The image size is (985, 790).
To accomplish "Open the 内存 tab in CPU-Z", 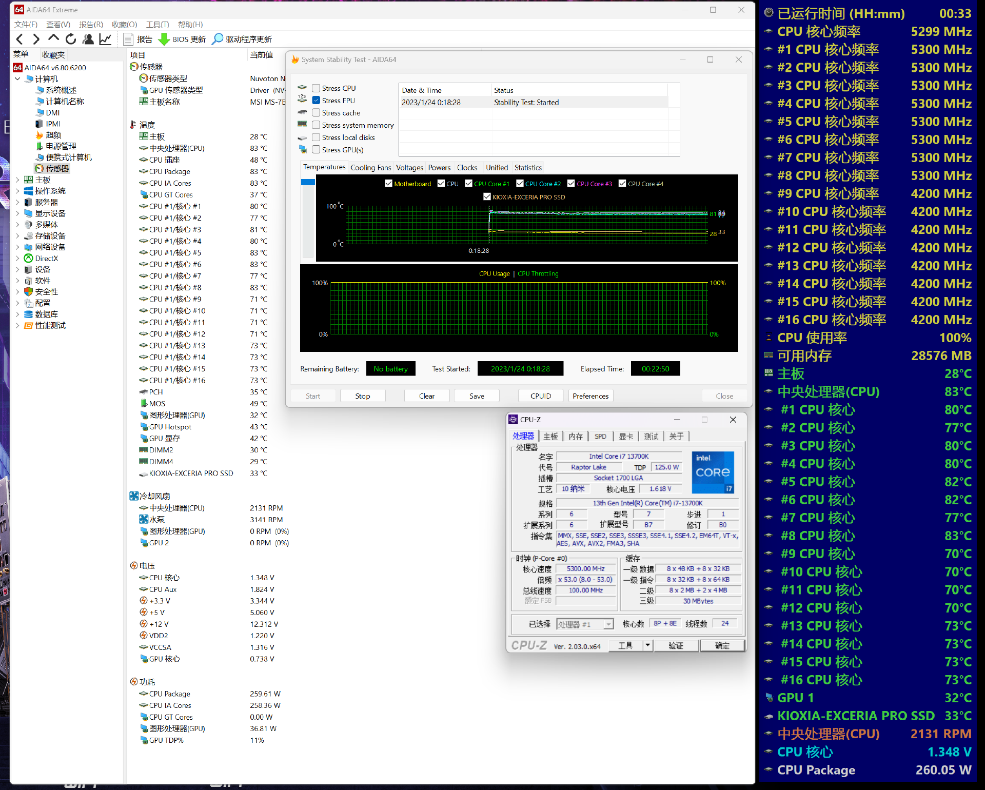I will click(576, 437).
